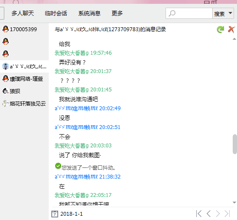
Task: Open the 系统消息 tab
Action: coord(89,13)
